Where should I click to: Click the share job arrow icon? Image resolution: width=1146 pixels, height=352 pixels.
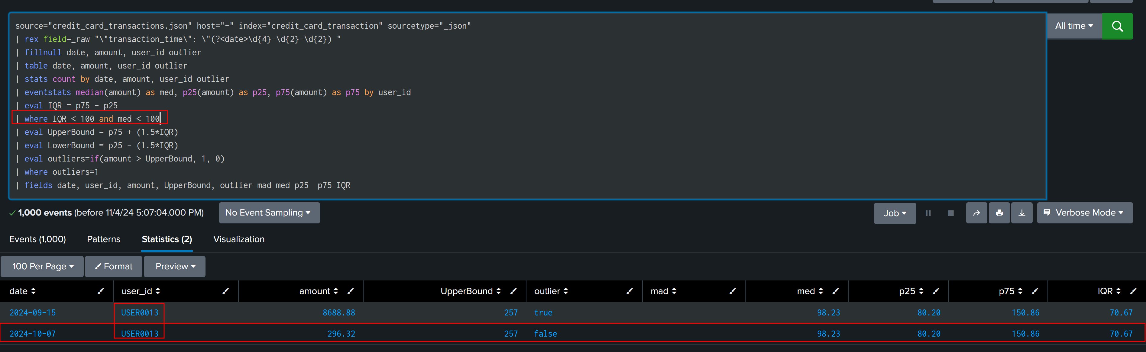pos(976,213)
